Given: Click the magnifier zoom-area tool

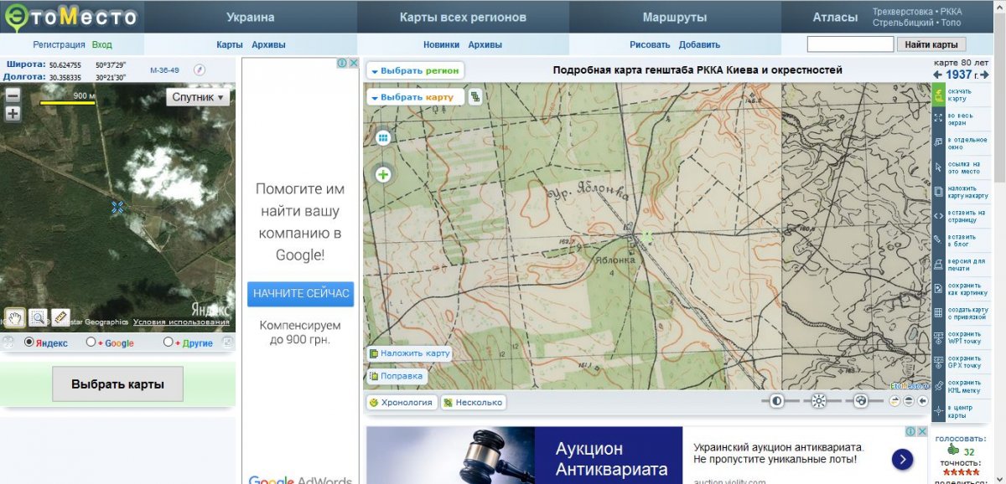Looking at the screenshot, I should coord(37,317).
